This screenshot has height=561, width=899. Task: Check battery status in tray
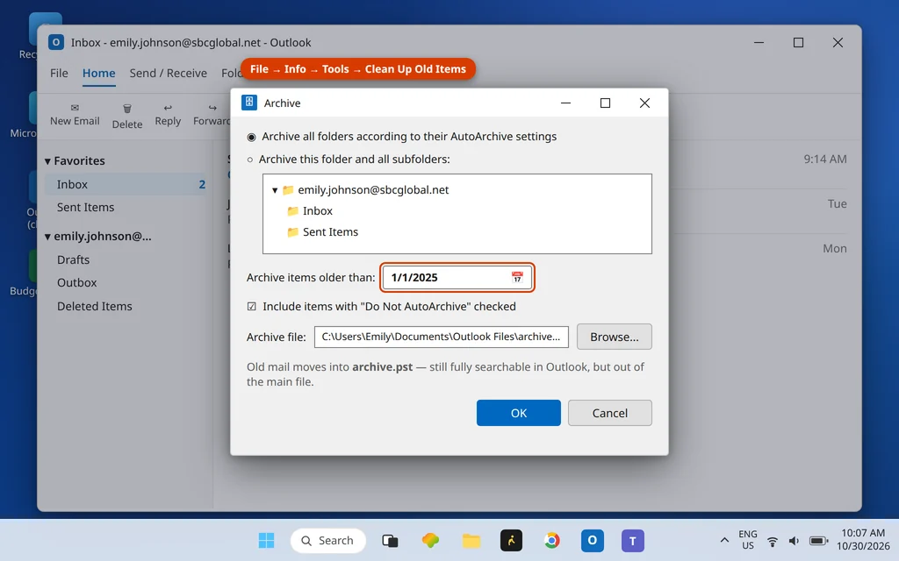[818, 541]
